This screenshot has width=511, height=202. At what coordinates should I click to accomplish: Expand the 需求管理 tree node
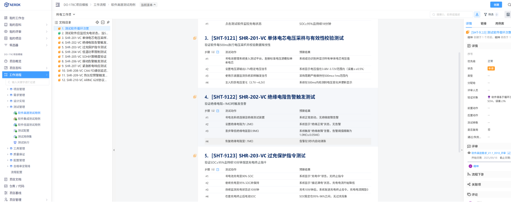(8, 95)
